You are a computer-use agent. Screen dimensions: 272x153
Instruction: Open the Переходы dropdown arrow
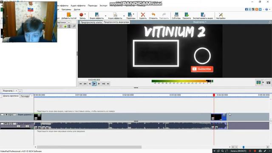[133, 14]
